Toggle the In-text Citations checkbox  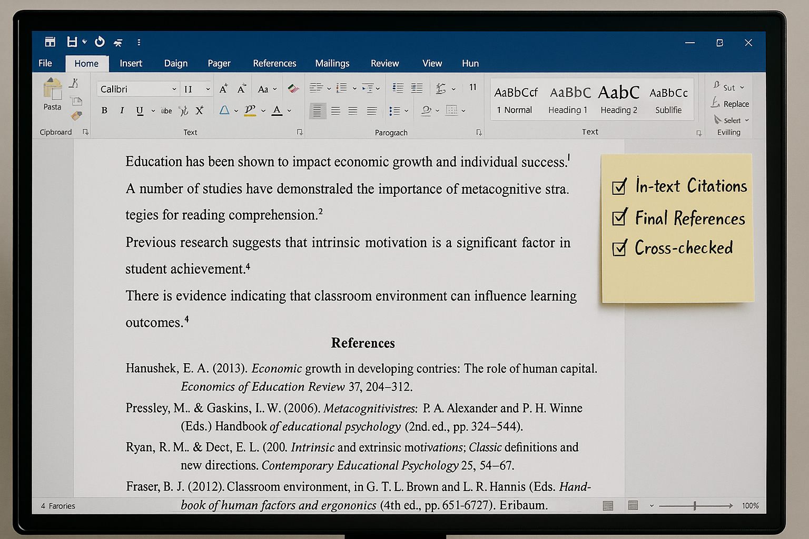coord(619,186)
